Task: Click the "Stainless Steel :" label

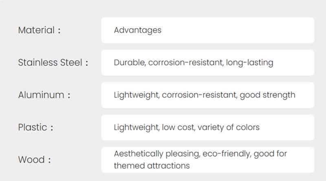Action: 53,63
